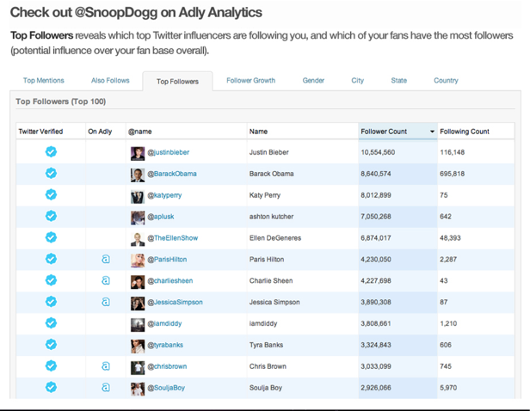The width and height of the screenshot is (530, 411).
Task: Click the @katyperry handle link
Action: [x=164, y=195]
